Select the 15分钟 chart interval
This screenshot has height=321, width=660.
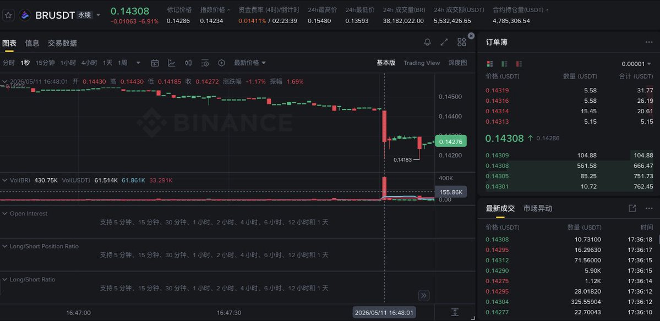[x=45, y=63]
